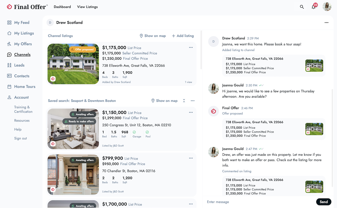Viewport: 337px width, 208px height.
Task: Open the Dashboard tab in top navigation
Action: coord(62,7)
